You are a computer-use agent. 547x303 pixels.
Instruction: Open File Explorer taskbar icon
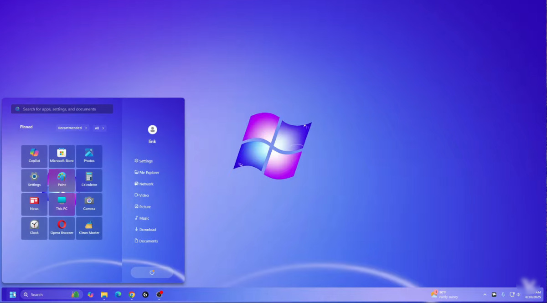pyautogui.click(x=104, y=295)
